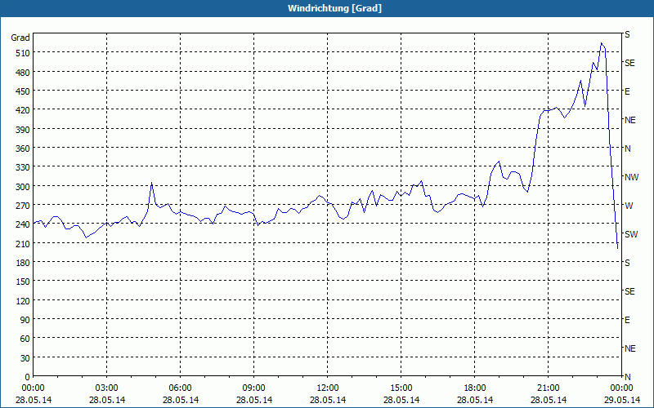Select the N compass label level with 360
Image resolution: width=654 pixels, height=408 pixels.
(x=628, y=149)
